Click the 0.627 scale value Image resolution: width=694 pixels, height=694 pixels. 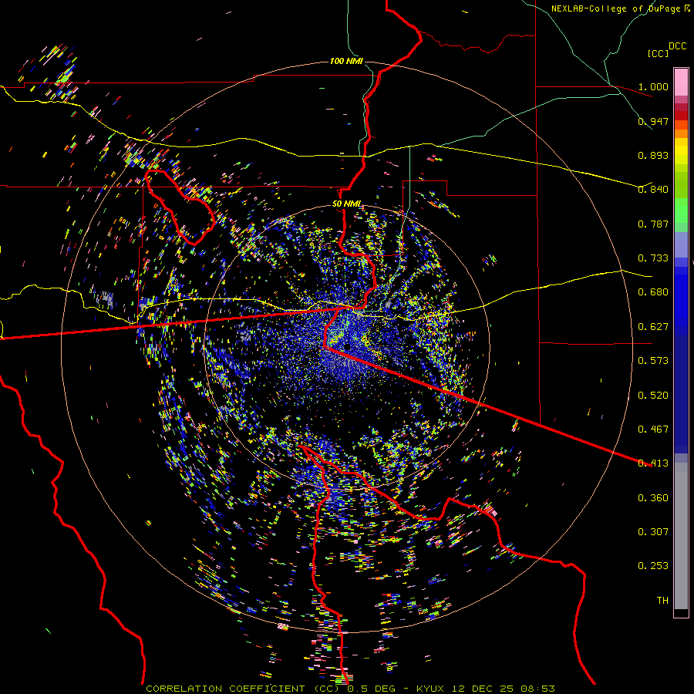(653, 327)
